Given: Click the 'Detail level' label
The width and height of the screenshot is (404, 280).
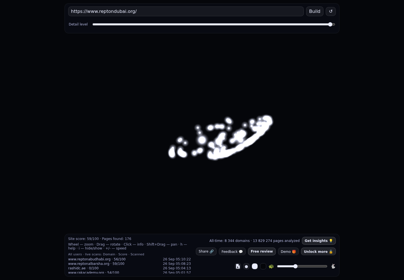Looking at the screenshot, I should click(x=78, y=24).
